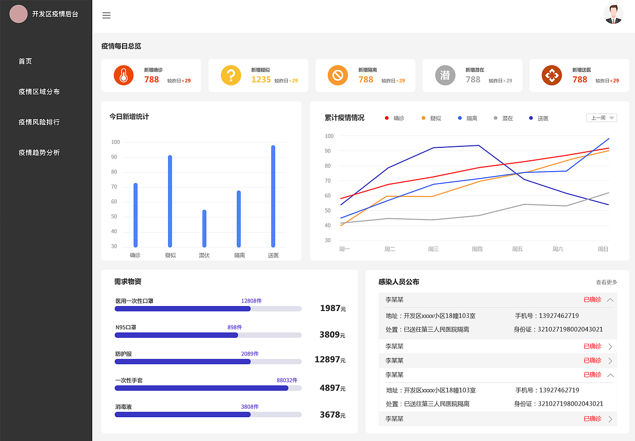Click the 2089件 quantity label

(x=250, y=354)
